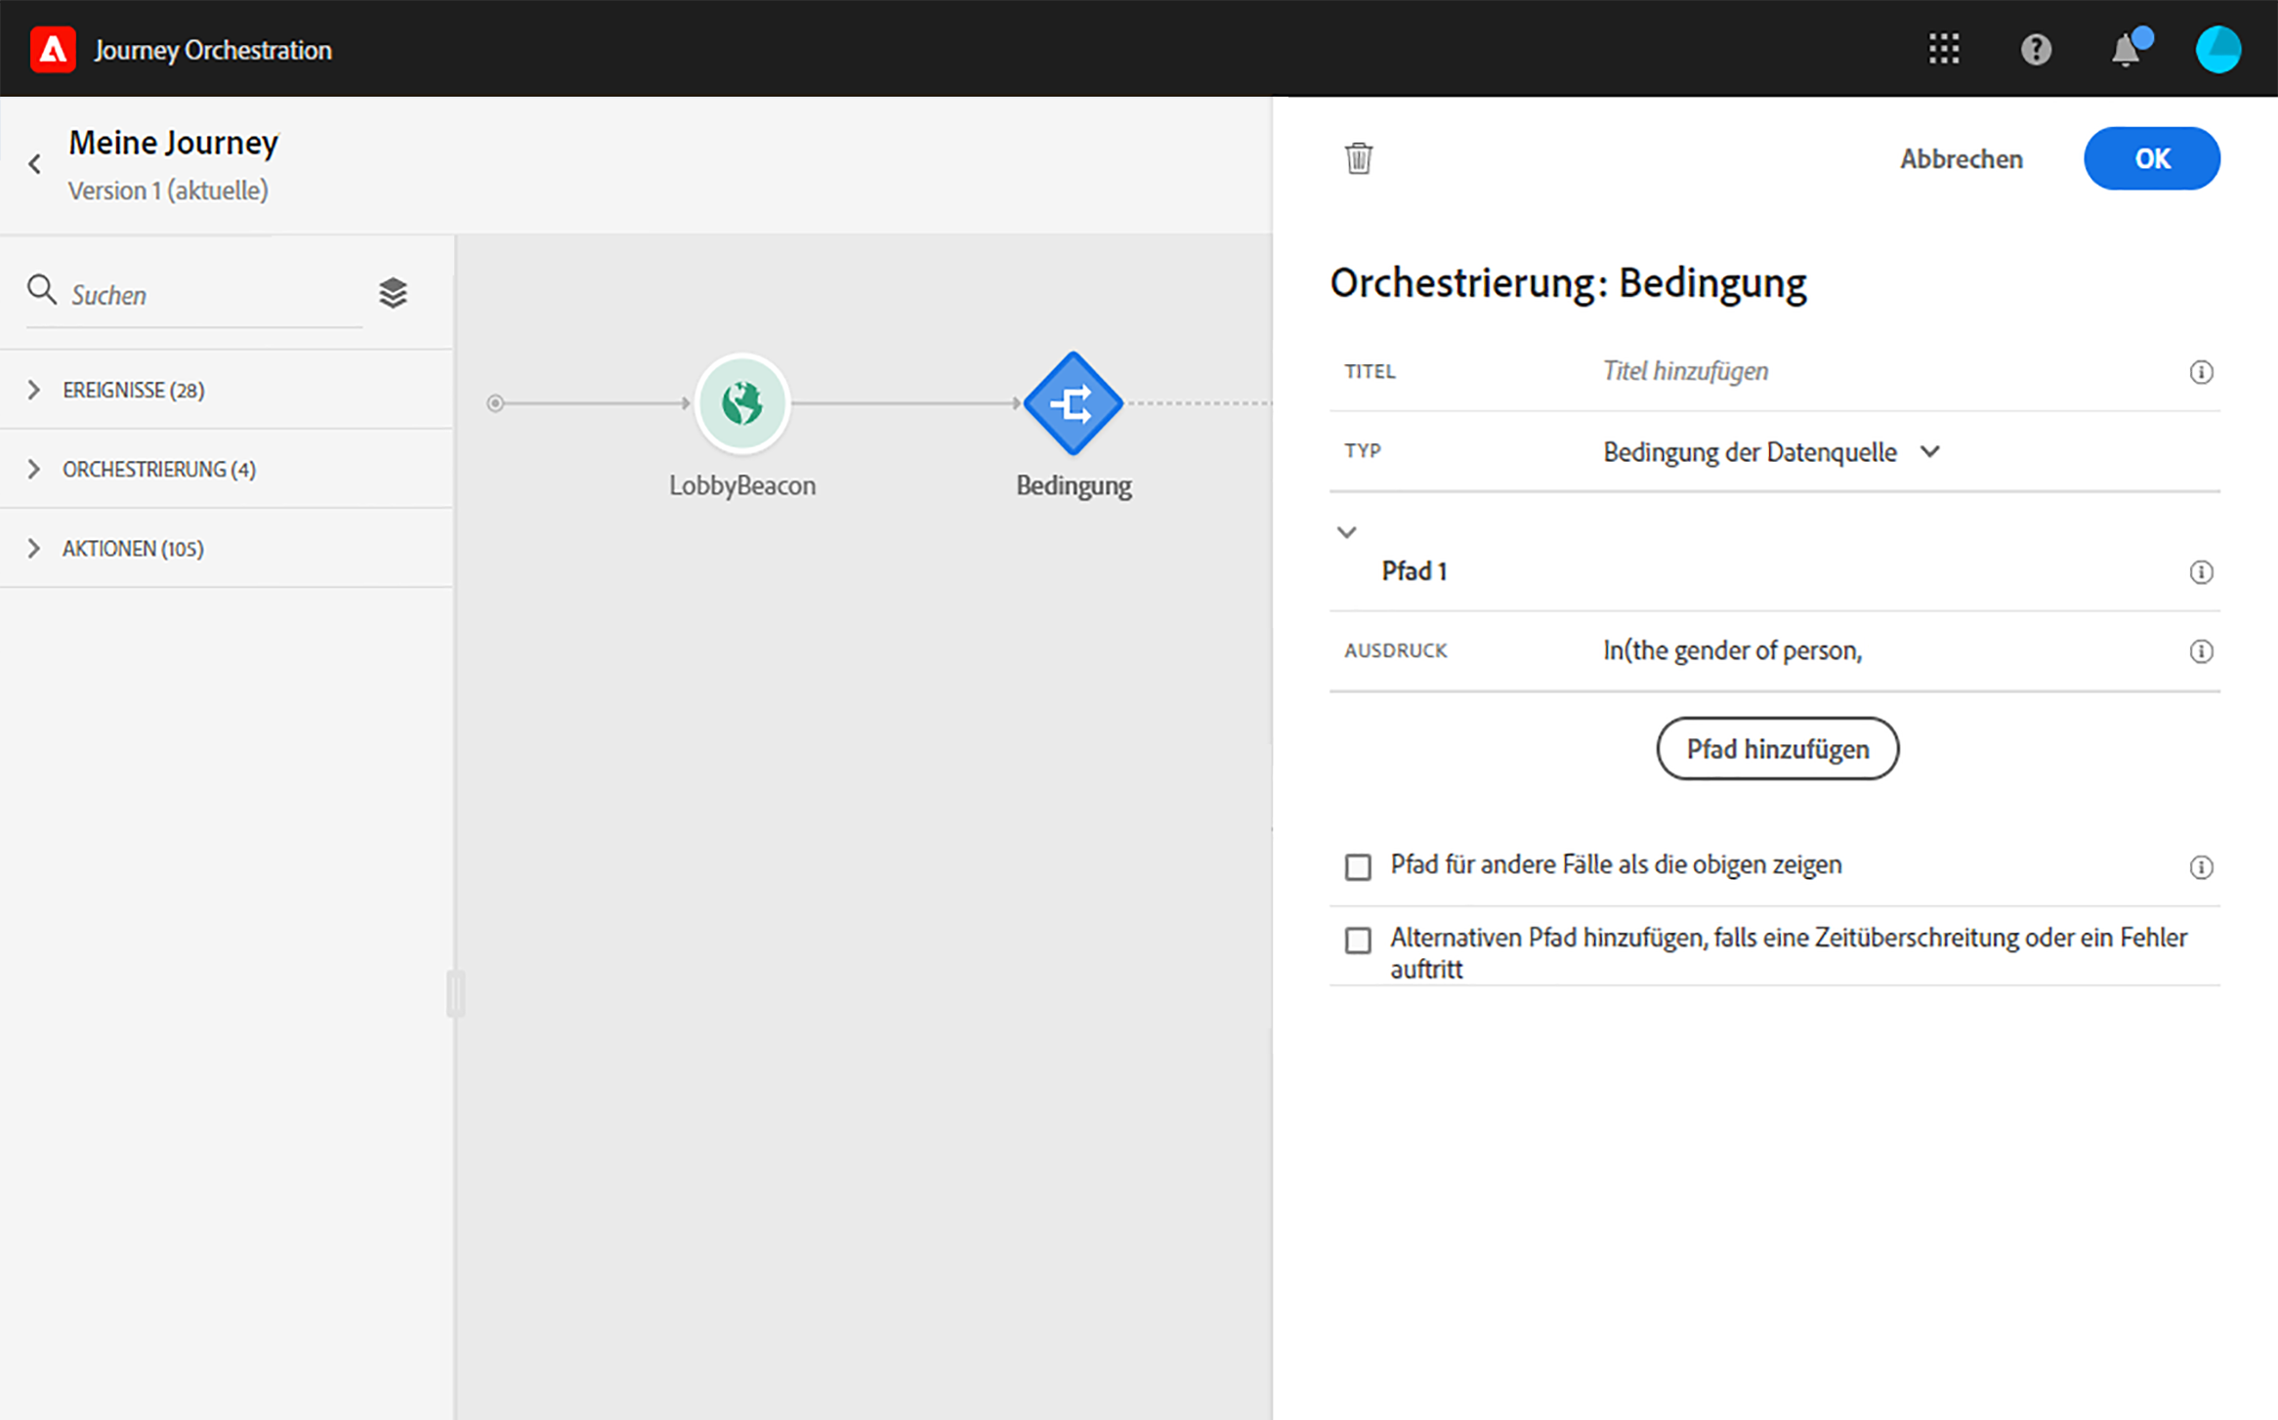
Task: Click the trash delete icon
Action: 1358,158
